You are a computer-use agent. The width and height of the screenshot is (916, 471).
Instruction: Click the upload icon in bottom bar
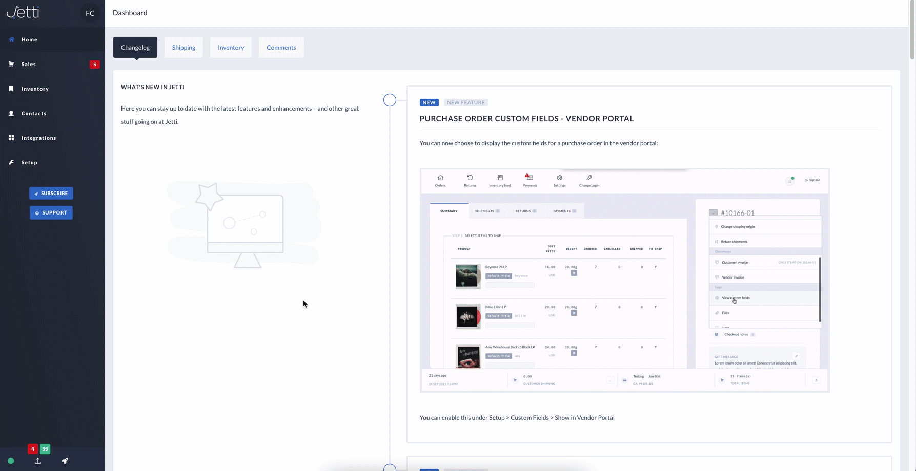(x=38, y=461)
